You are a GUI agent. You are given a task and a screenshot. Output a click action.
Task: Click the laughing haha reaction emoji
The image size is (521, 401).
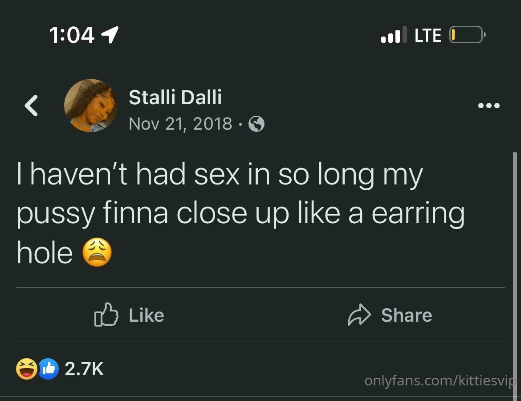(27, 369)
